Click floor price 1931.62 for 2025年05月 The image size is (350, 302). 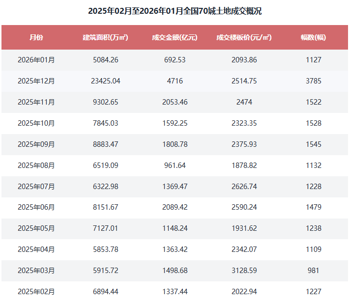tap(244, 228)
